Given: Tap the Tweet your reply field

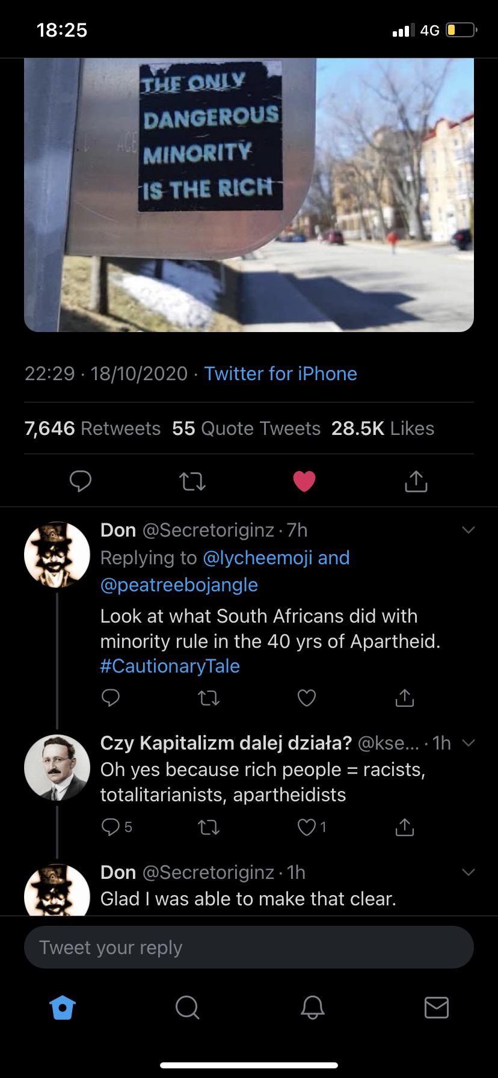Looking at the screenshot, I should [249, 947].
